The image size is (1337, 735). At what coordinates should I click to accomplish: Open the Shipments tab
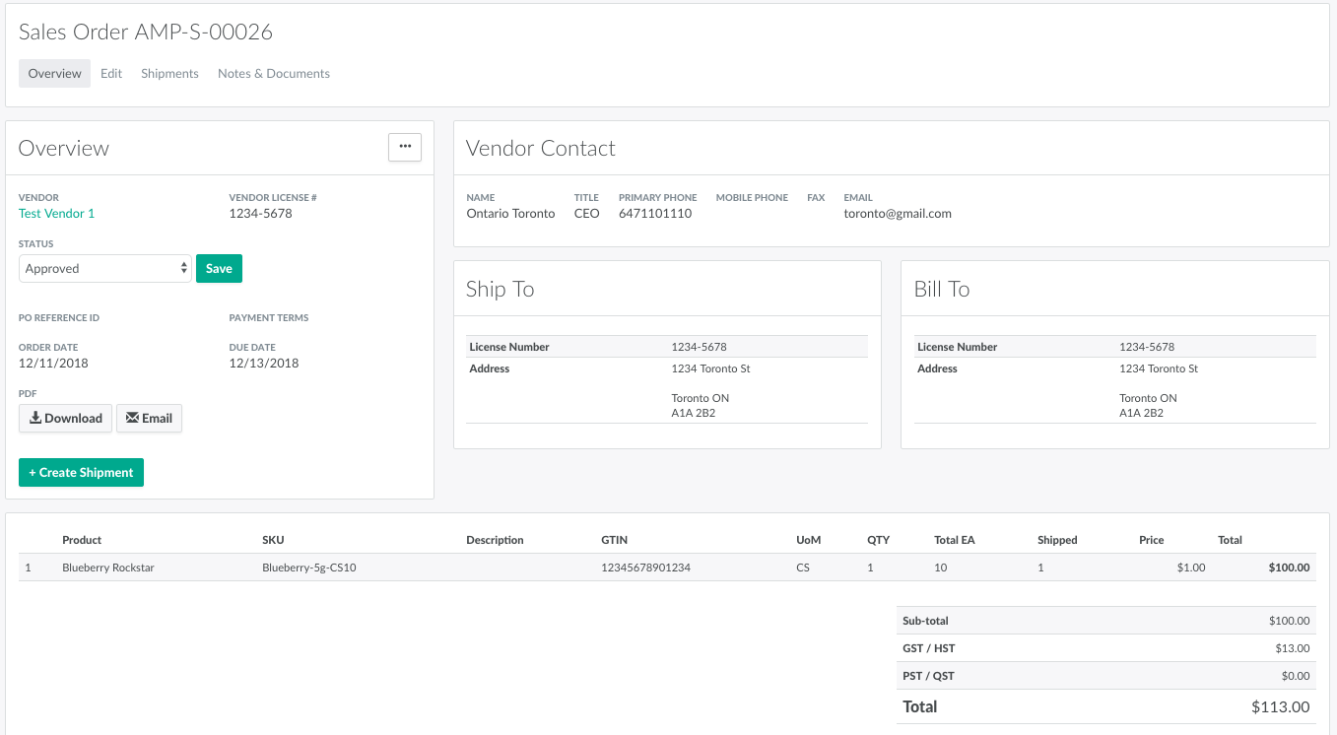(169, 74)
